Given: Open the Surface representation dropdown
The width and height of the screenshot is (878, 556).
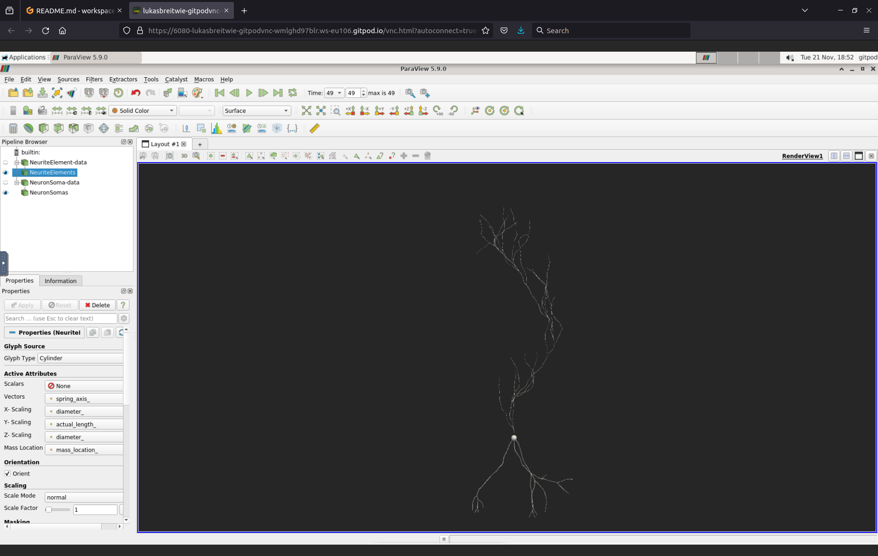Looking at the screenshot, I should click(256, 111).
